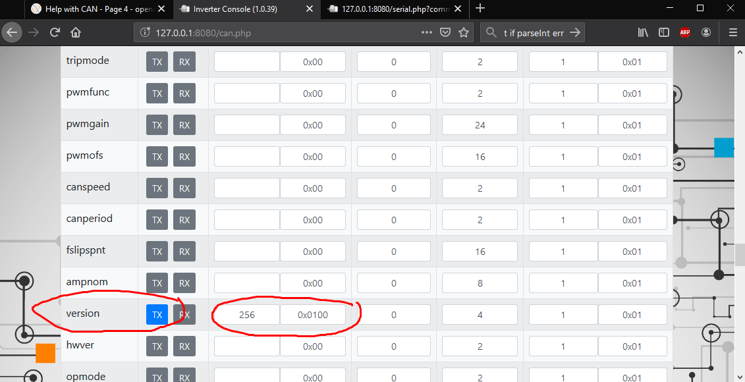
Task: Click hwver last hex field 0x01
Action: pyautogui.click(x=632, y=346)
